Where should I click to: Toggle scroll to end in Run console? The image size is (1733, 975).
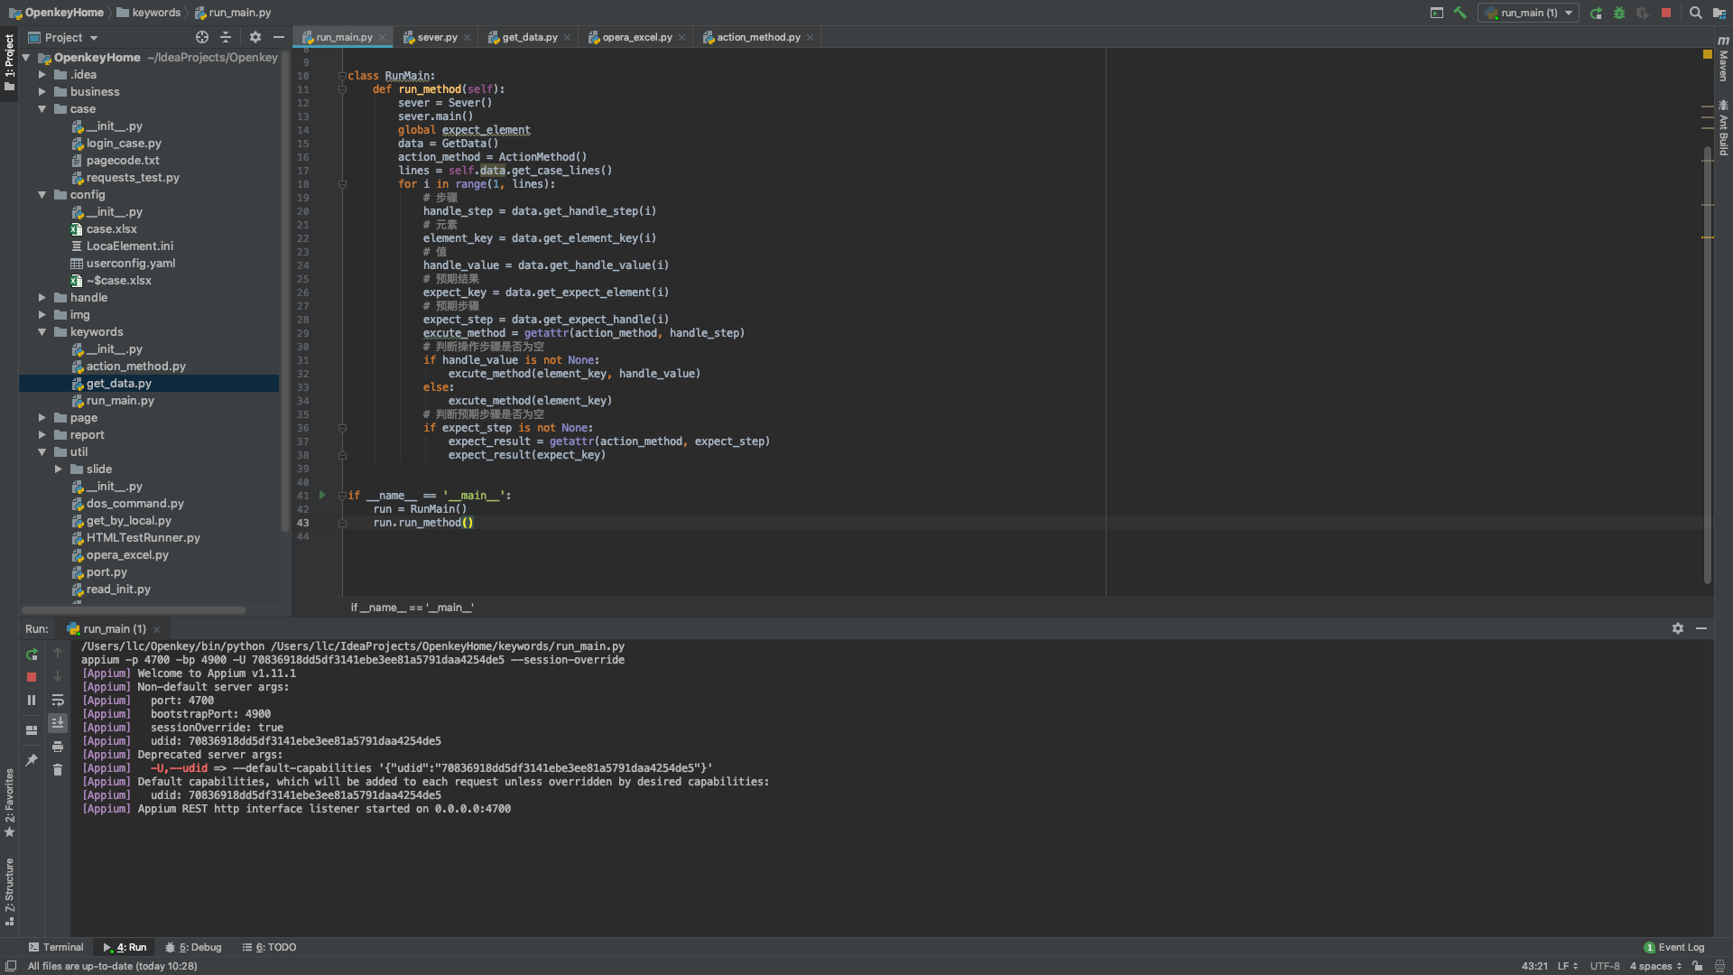(58, 722)
